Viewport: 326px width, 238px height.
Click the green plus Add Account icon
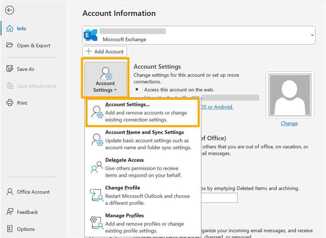(89, 51)
